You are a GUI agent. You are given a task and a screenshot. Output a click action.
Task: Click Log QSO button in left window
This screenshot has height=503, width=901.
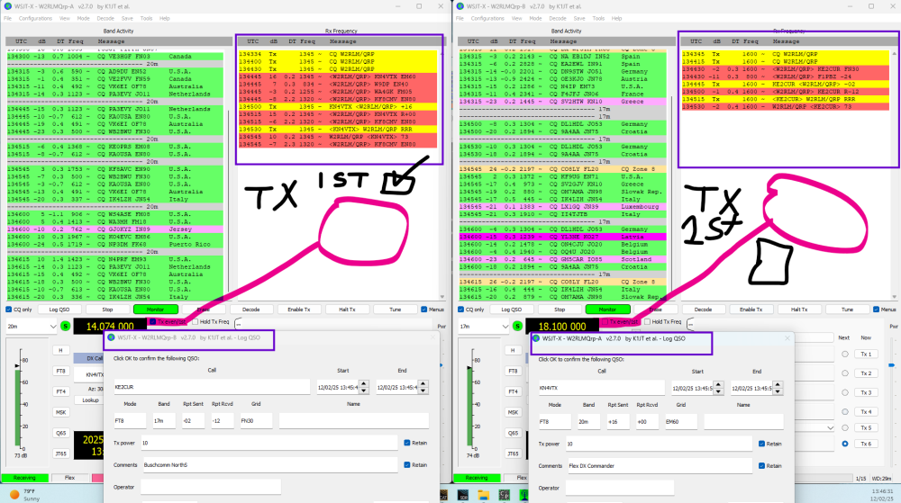click(x=59, y=310)
